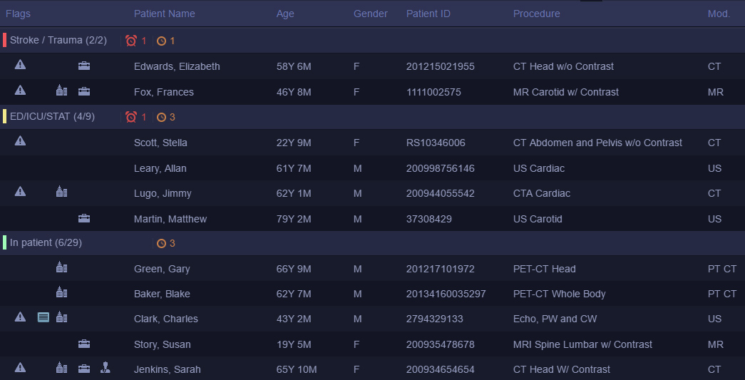Sort by the Mod. column header
The height and width of the screenshot is (380, 745).
[719, 14]
